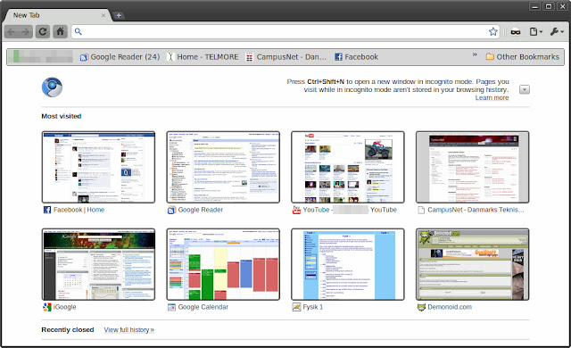Open the Demonoid.com thumbnail
This screenshot has height=348, width=571.
(472, 264)
